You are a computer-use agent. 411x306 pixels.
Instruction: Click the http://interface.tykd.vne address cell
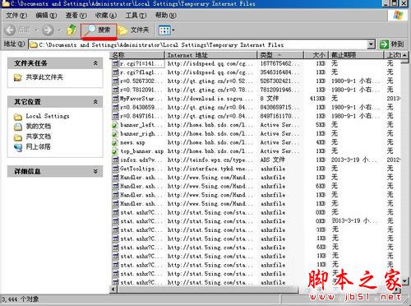tap(210, 169)
